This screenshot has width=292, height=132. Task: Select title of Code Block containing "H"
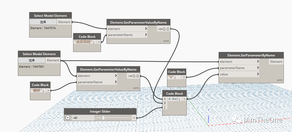pos(177,72)
